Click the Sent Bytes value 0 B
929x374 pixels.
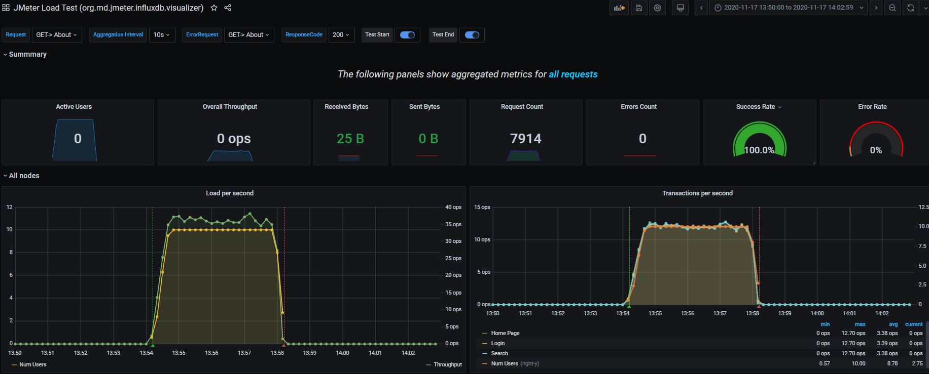428,139
